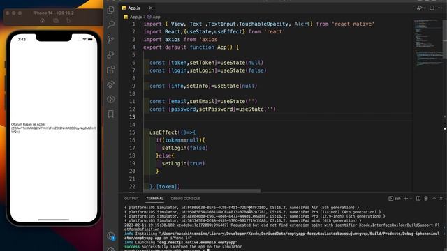Open the Run and Debug view

111,54
